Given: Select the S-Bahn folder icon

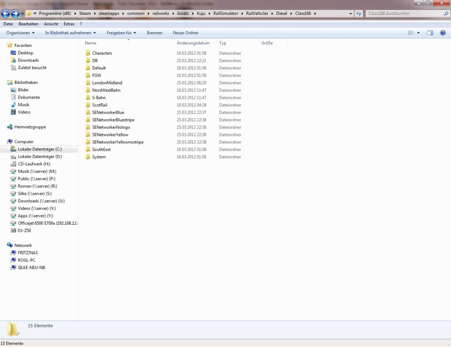Looking at the screenshot, I should [88, 97].
